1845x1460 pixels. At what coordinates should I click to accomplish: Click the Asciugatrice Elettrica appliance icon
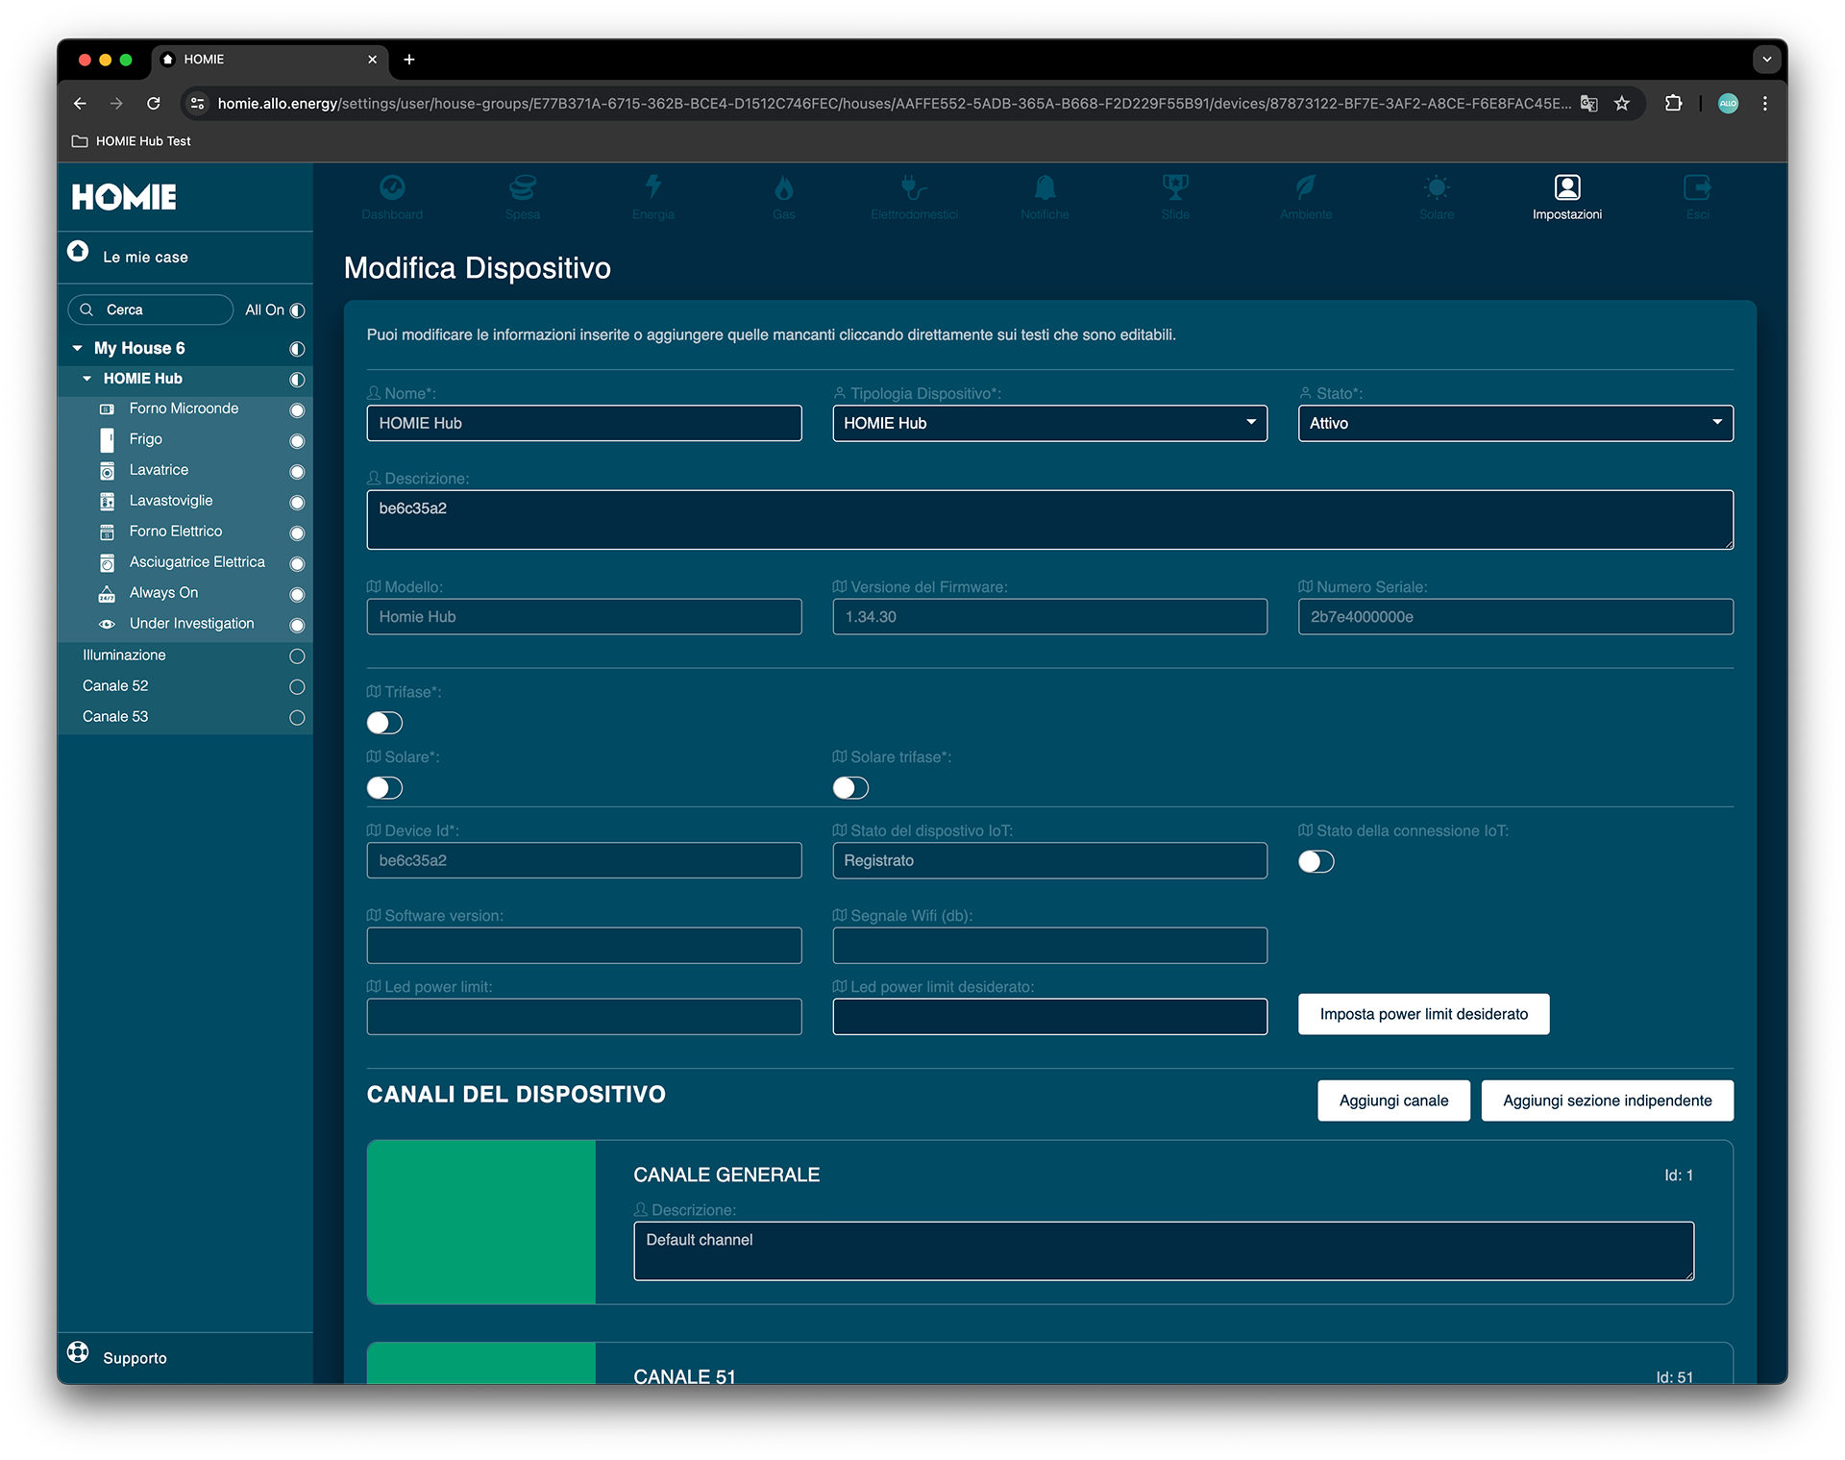107,563
